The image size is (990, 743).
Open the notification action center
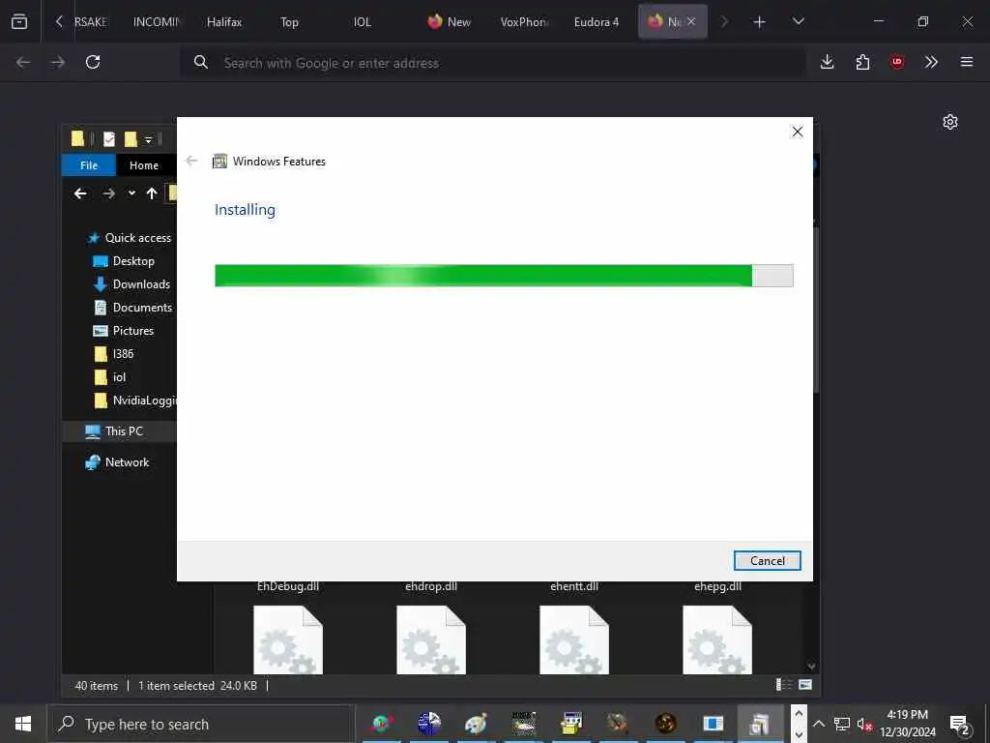click(x=960, y=725)
